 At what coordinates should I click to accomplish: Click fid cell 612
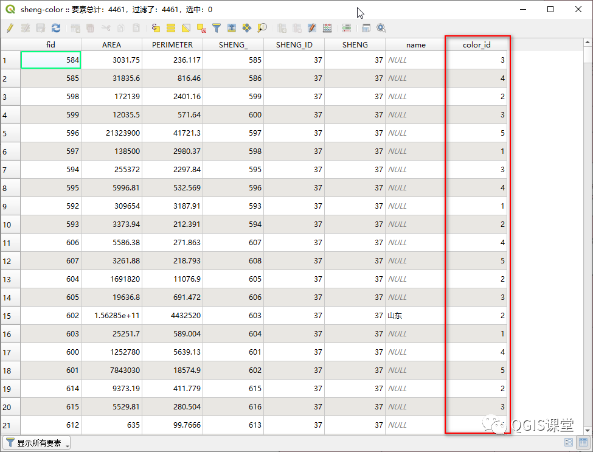50,425
